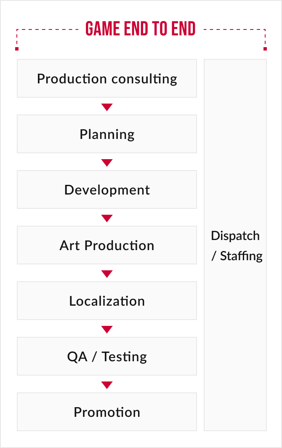Click red arrow below Planning
Image resolution: width=282 pixels, height=448 pixels.
click(107, 163)
